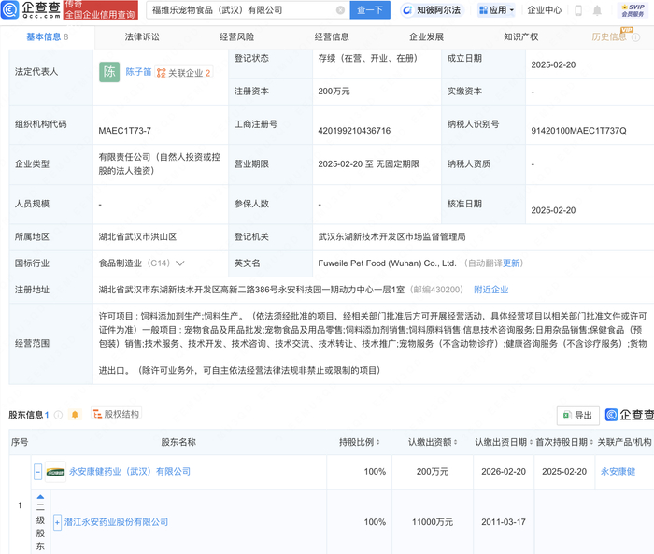Click the 查一下 search button
Viewport: 654px width, 554px height.
pos(370,10)
